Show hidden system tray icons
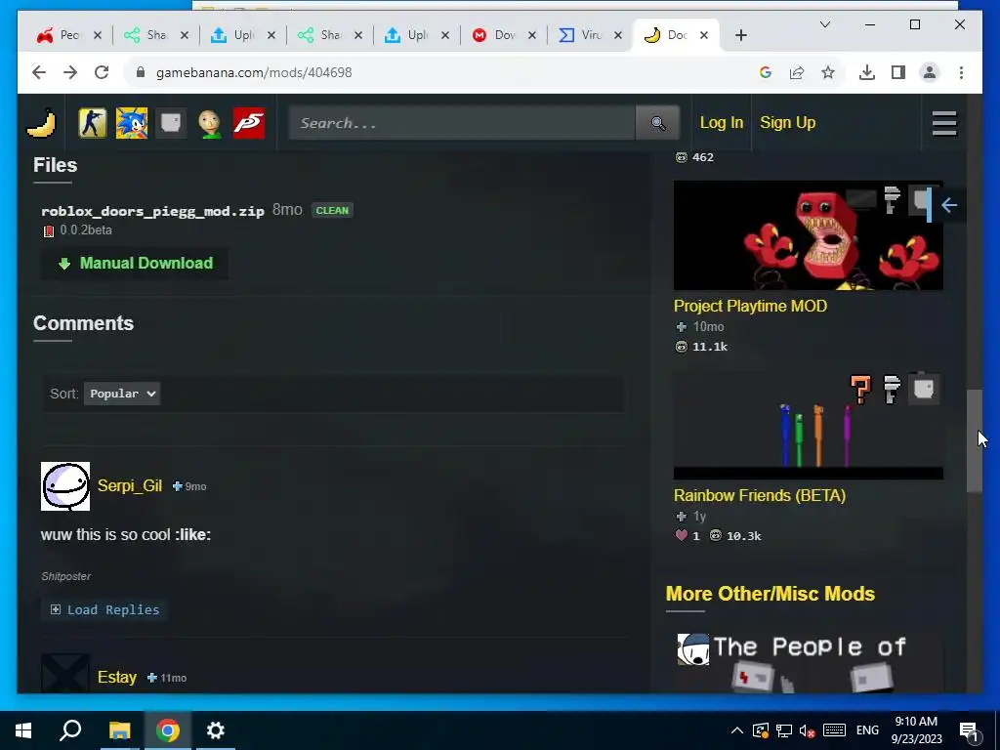1000x750 pixels. 736,730
